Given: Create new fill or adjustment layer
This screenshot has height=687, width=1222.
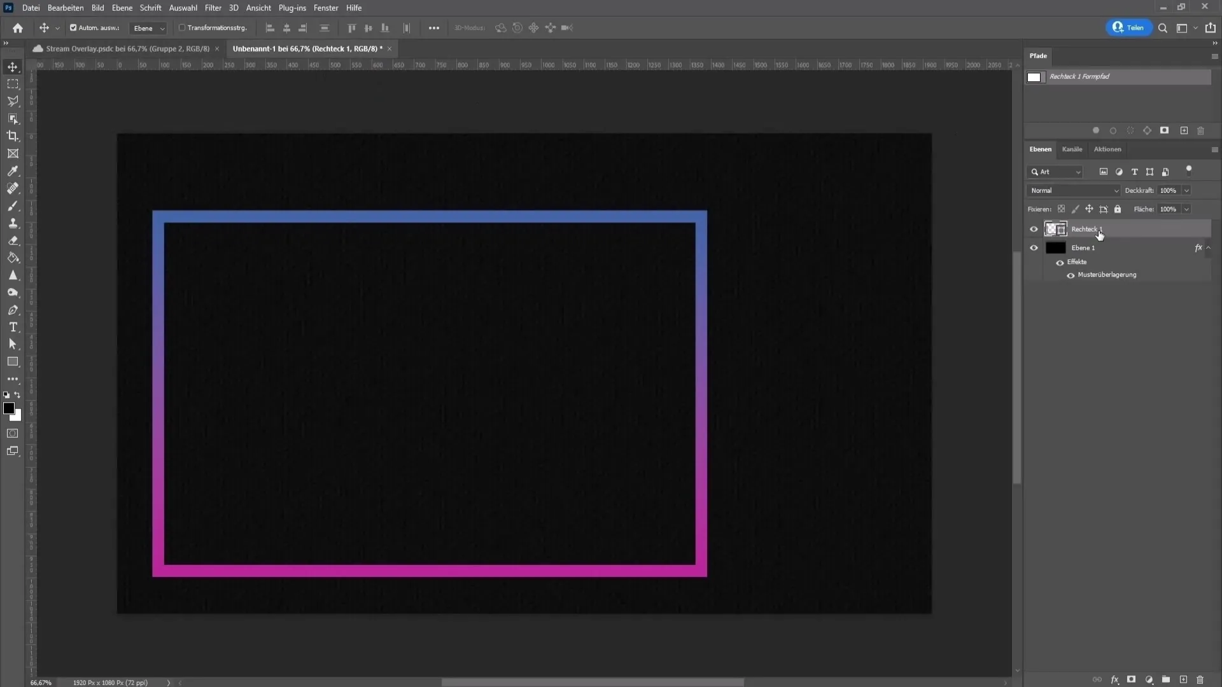Looking at the screenshot, I should click(1149, 679).
